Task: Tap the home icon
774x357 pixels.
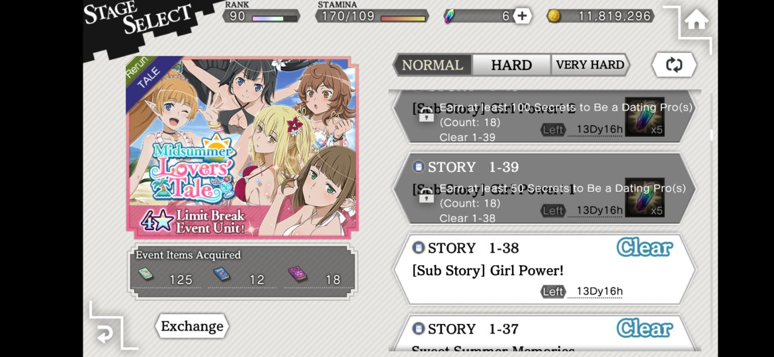Action: (x=697, y=21)
